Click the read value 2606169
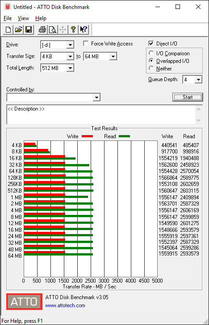 click(x=189, y=210)
